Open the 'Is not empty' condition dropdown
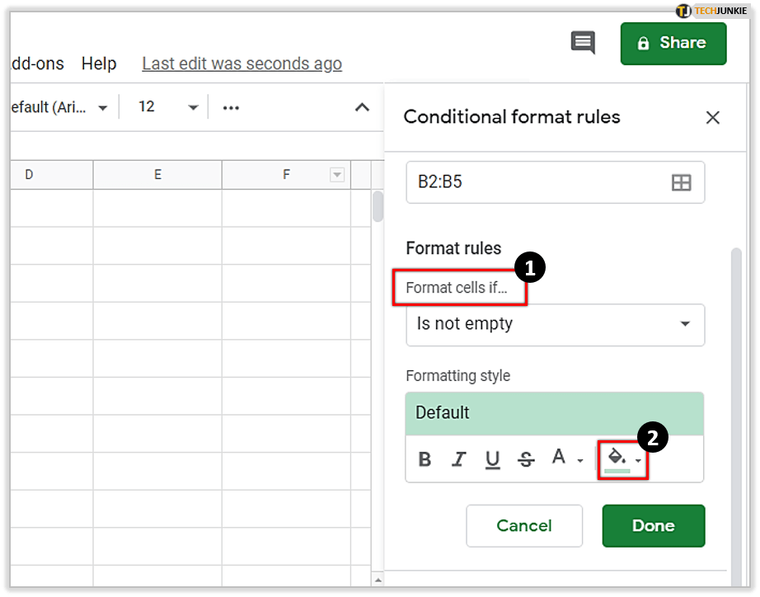Image resolution: width=760 pixels, height=597 pixels. coord(555,324)
